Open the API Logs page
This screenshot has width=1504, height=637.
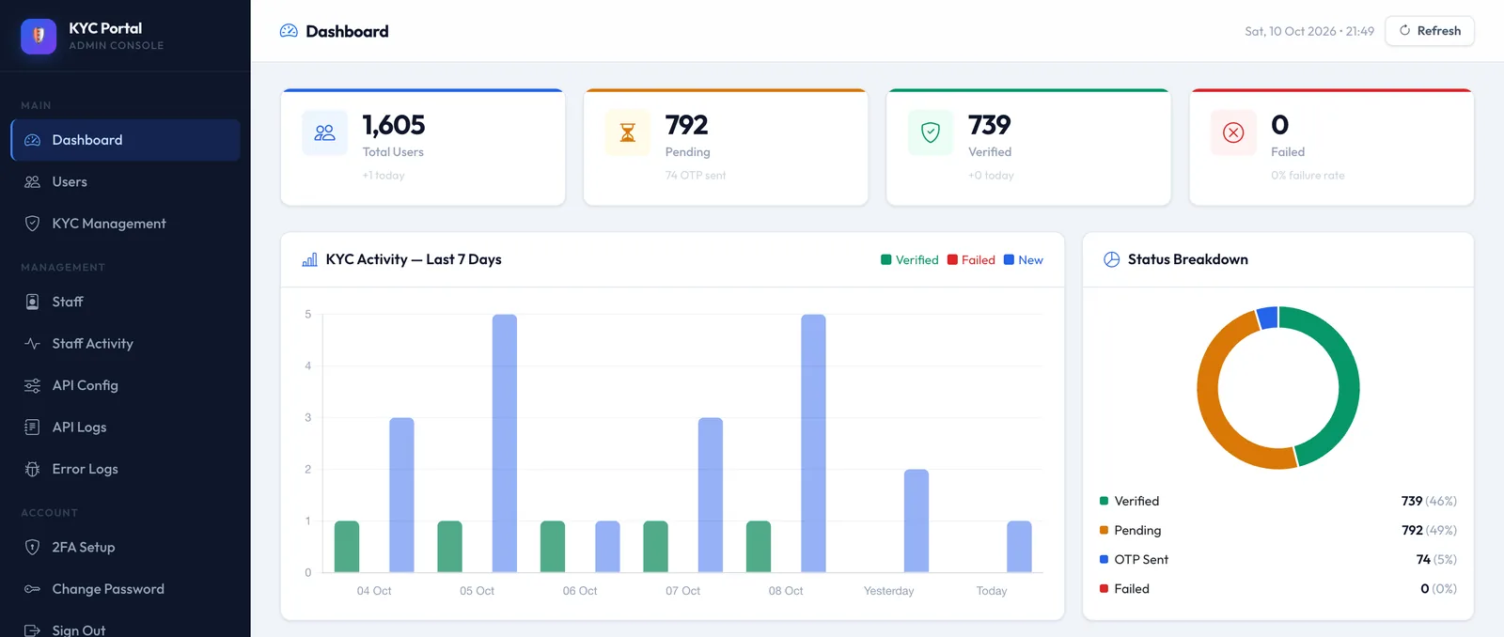[x=126, y=427]
